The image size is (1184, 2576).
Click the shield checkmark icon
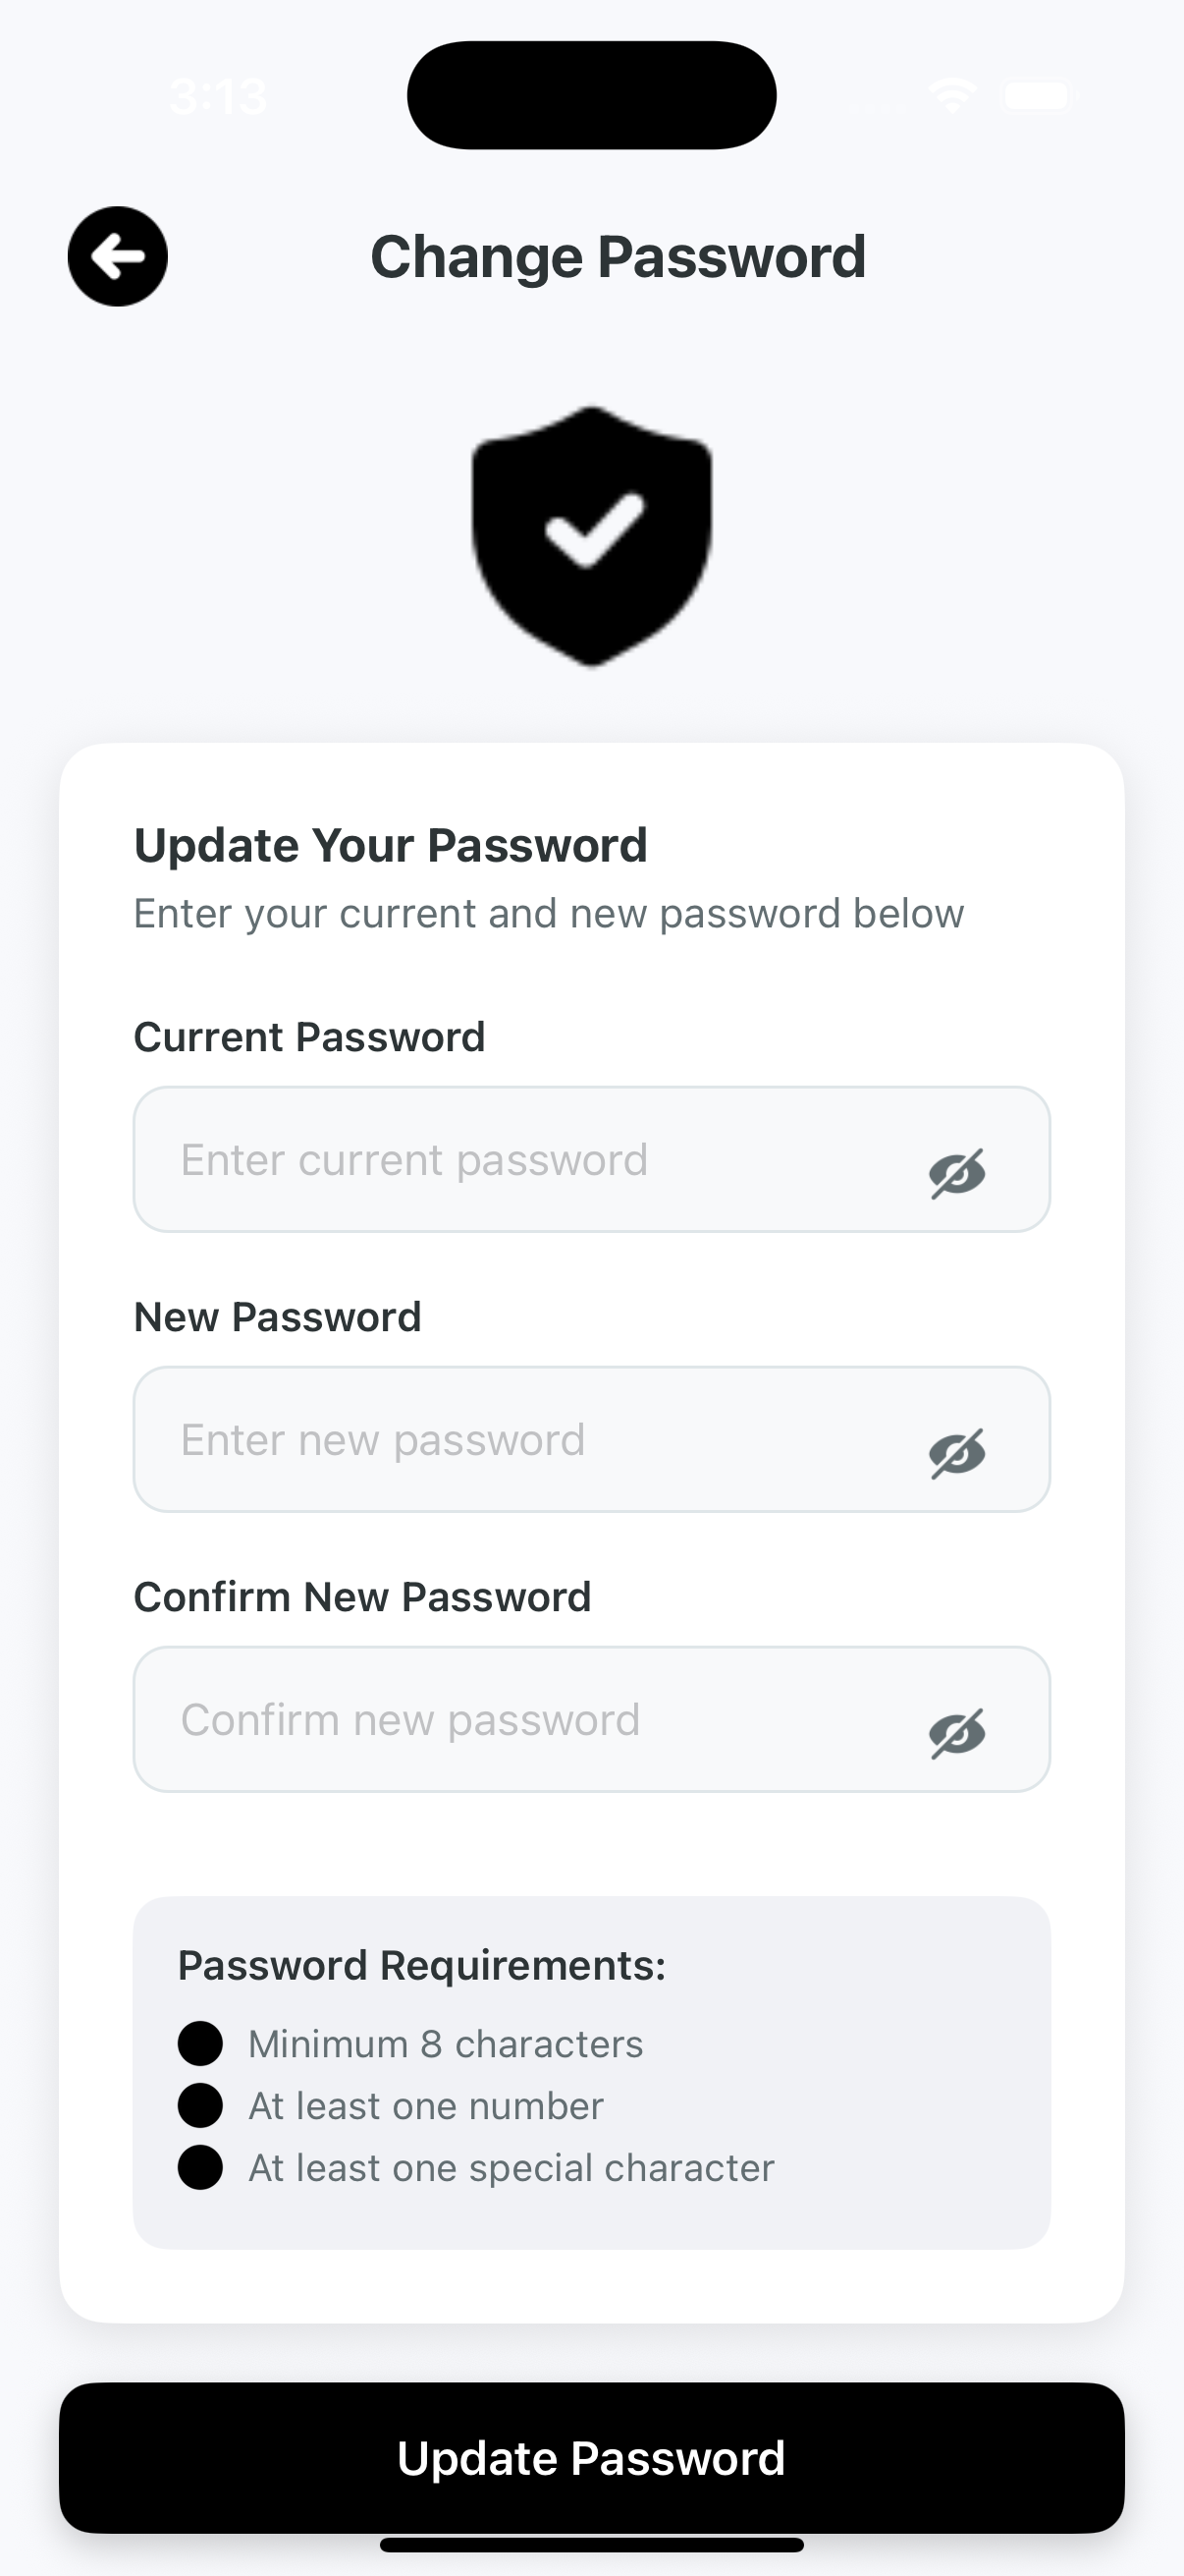pyautogui.click(x=591, y=535)
